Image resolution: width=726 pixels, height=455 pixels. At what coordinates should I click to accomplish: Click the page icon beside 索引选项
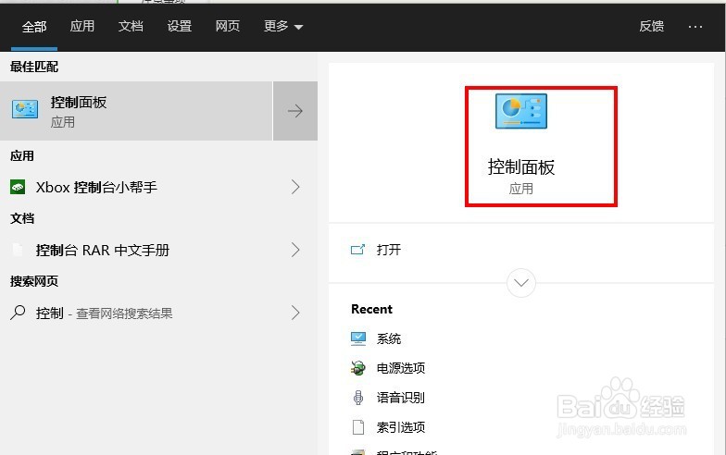(x=357, y=427)
